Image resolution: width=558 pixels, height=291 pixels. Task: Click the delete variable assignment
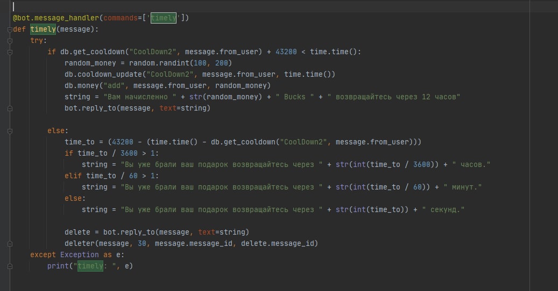(x=77, y=232)
